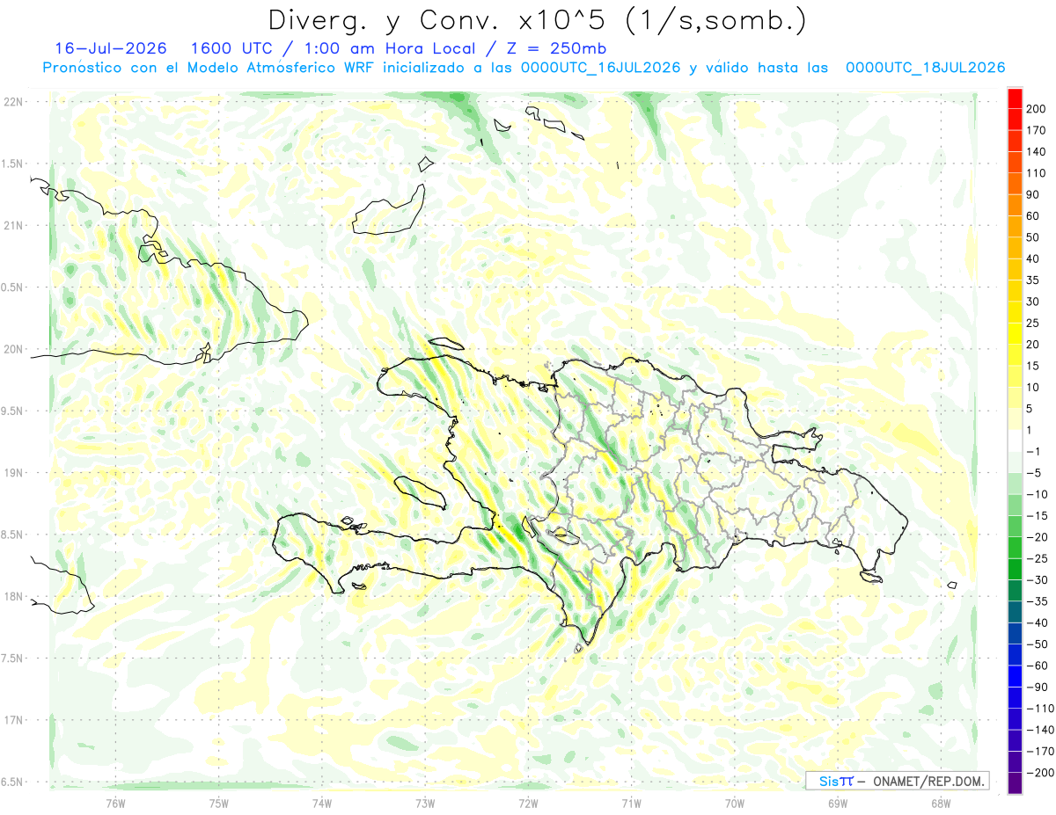Click the colorbar label "90"
Viewport: 1056px width, 815px height.
coord(1033,194)
